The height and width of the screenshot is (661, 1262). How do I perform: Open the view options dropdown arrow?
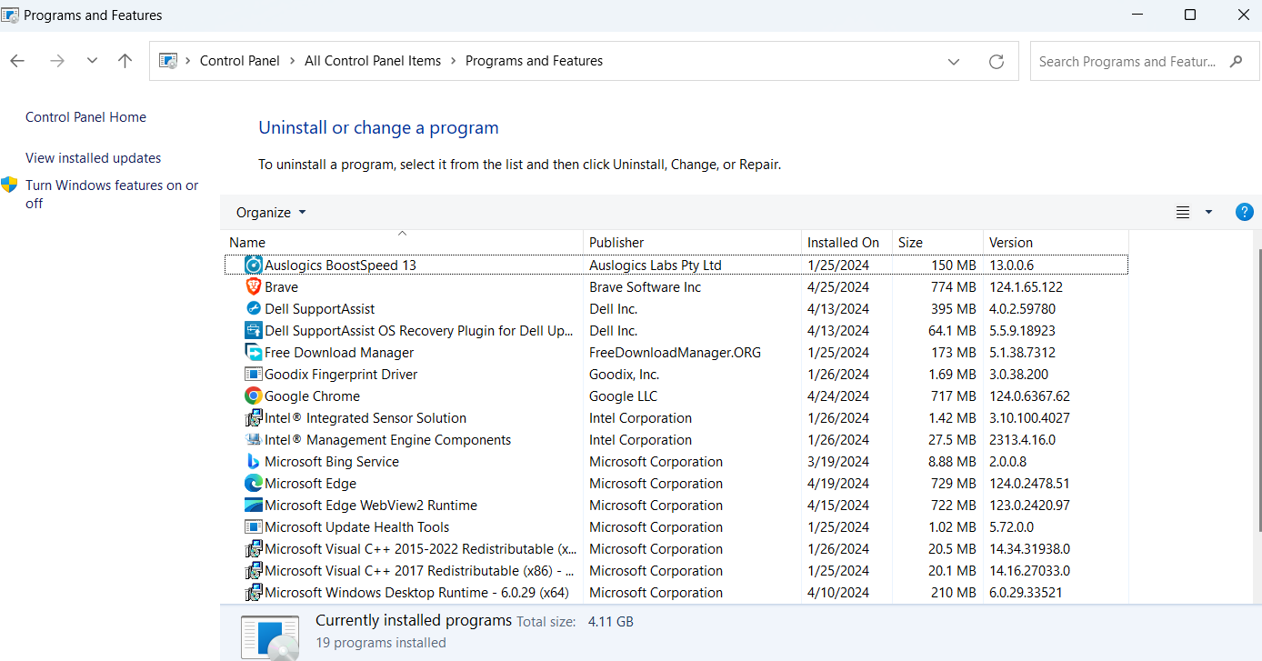(x=1208, y=212)
